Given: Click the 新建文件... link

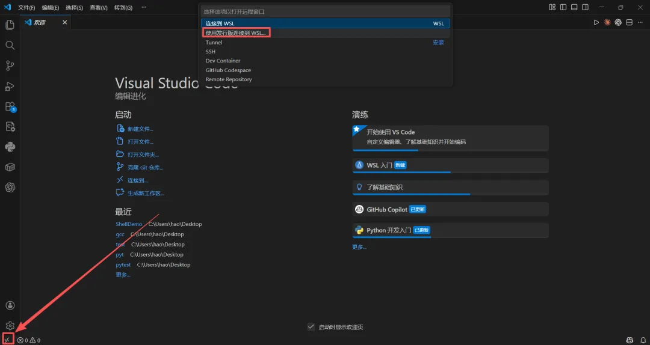Looking at the screenshot, I should point(140,129).
